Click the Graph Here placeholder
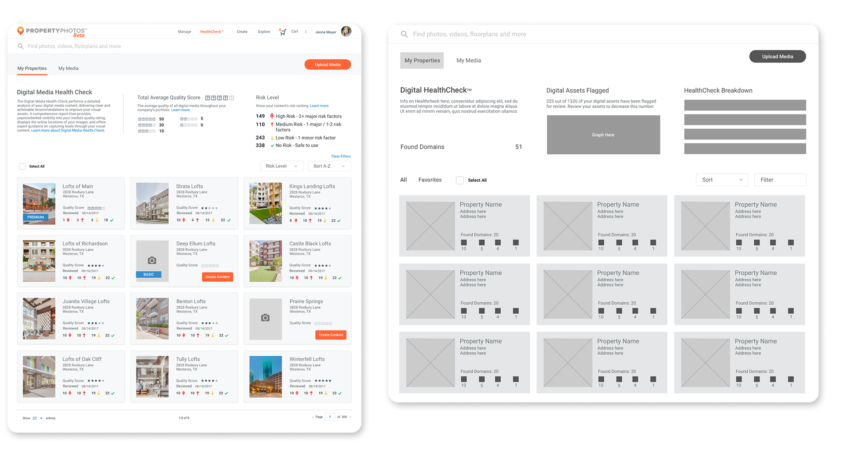This screenshot has width=842, height=457. pos(603,135)
